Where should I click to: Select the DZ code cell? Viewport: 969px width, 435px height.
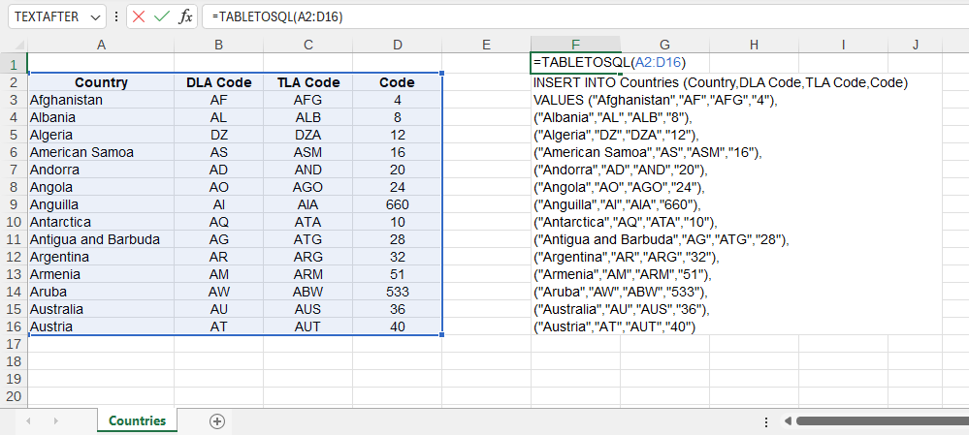(x=219, y=135)
